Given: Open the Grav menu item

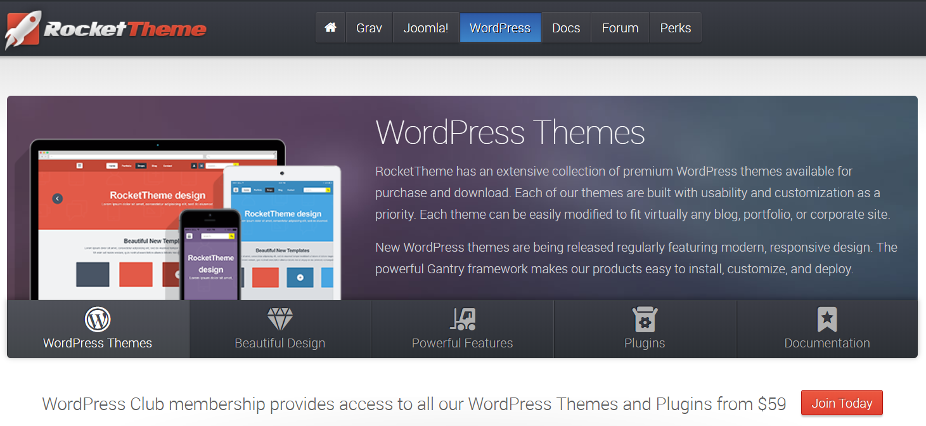Looking at the screenshot, I should coord(368,27).
